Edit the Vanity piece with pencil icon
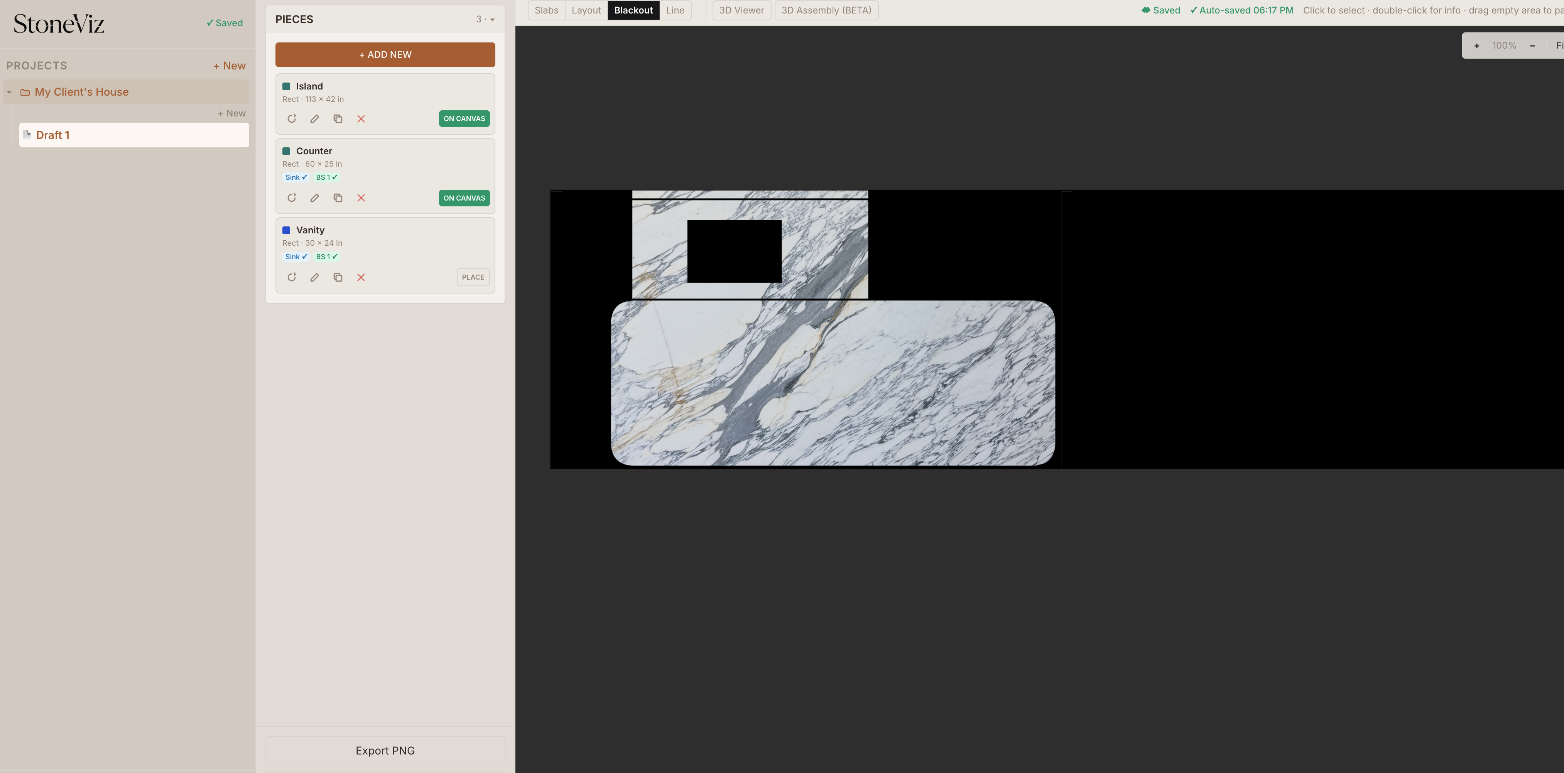The height and width of the screenshot is (773, 1564). coord(314,277)
